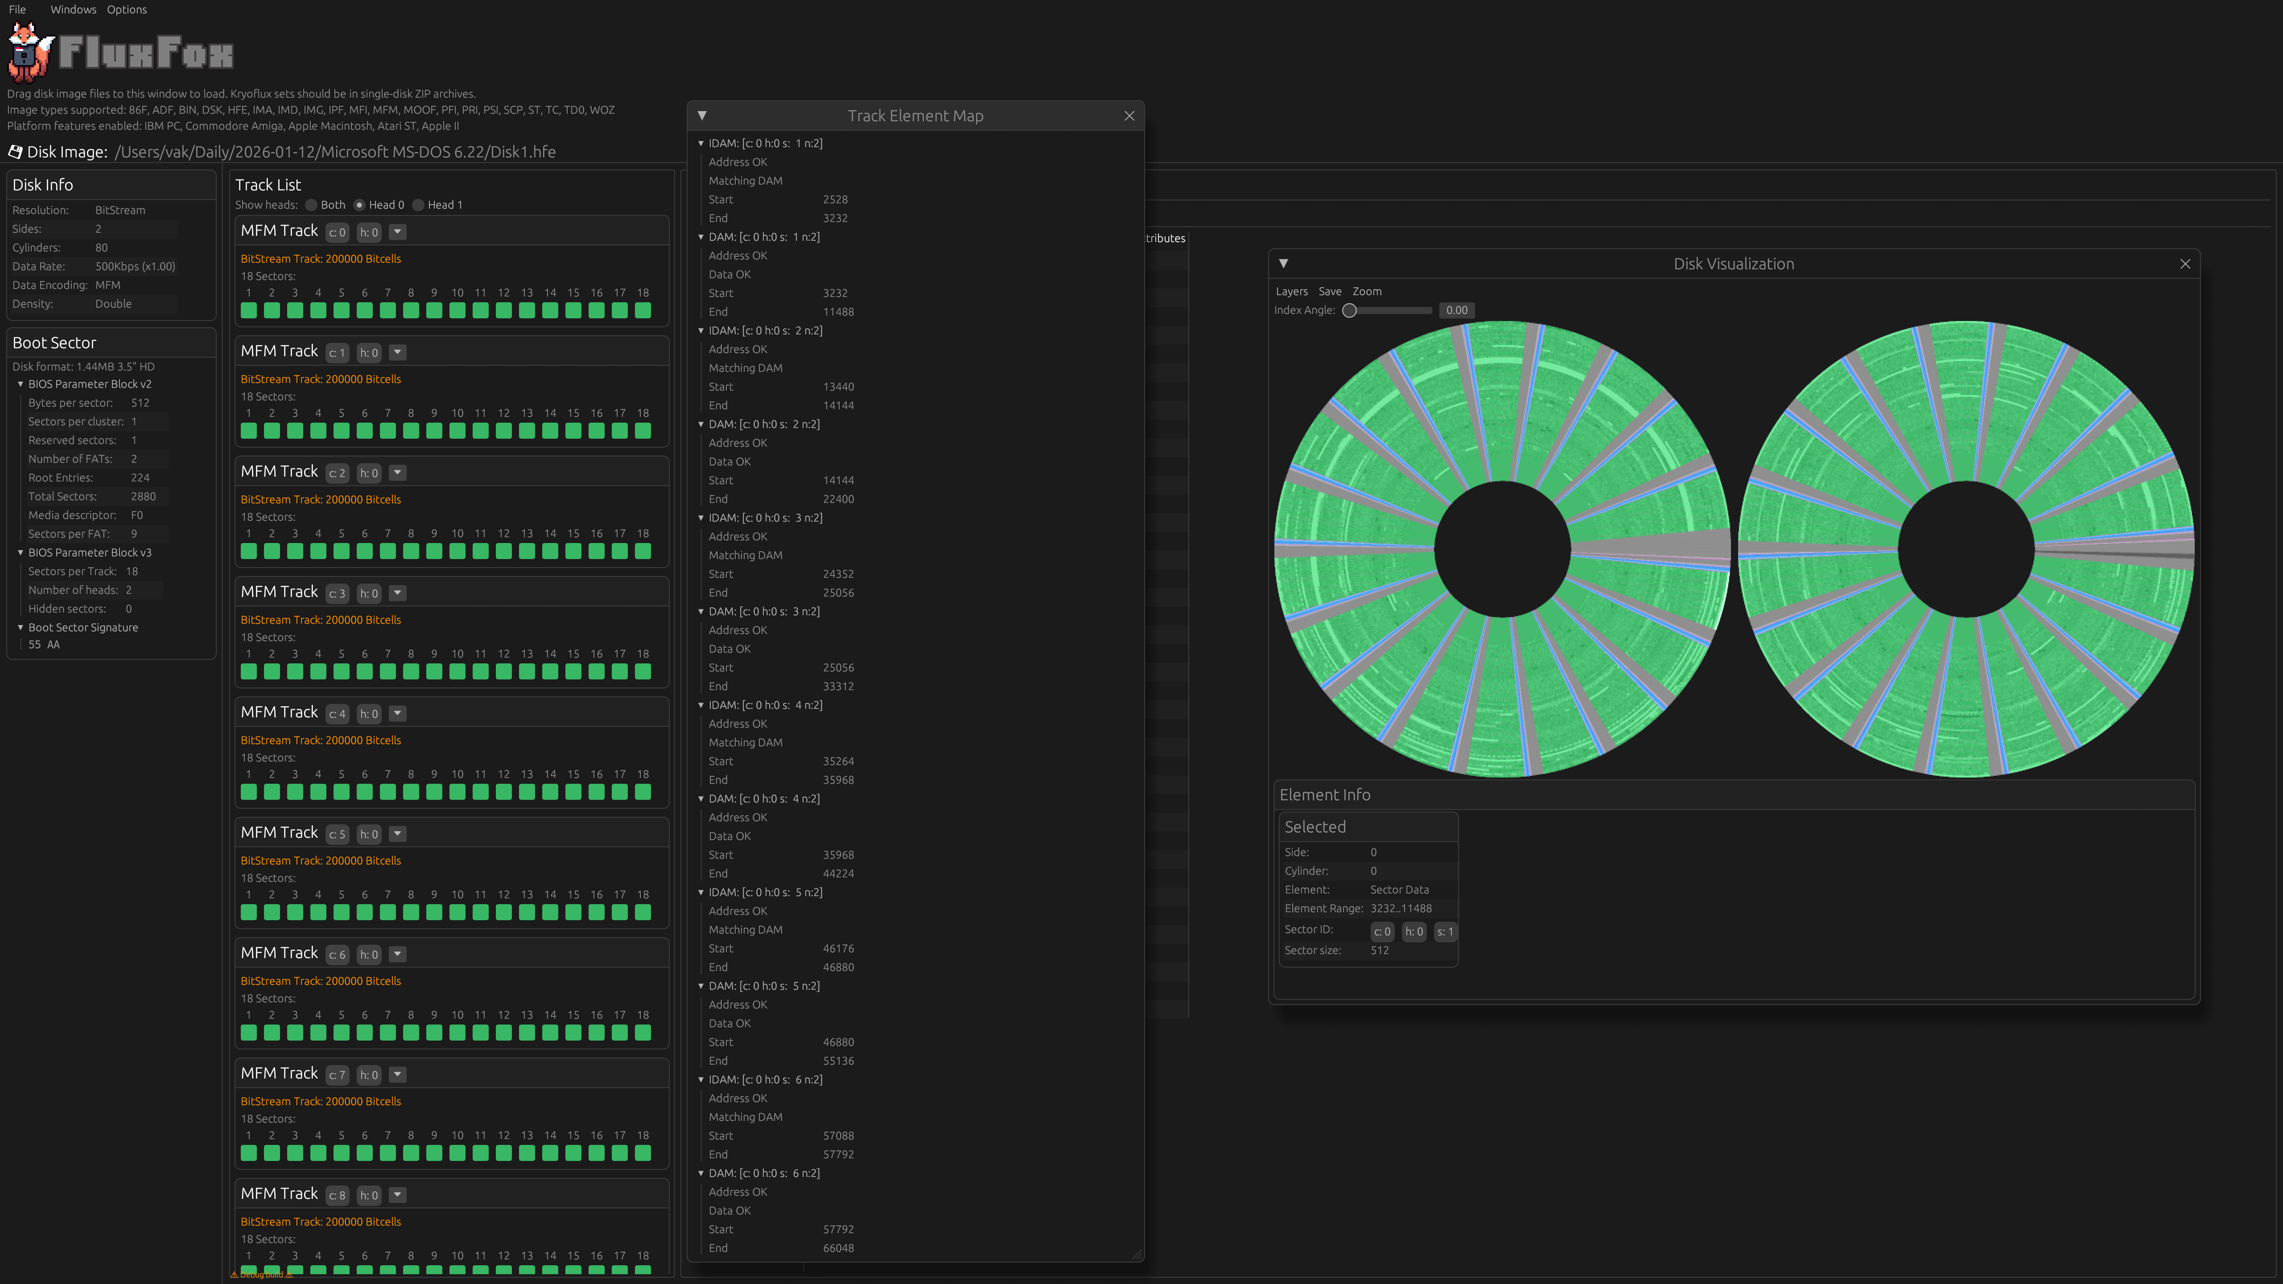
Task: Open dropdown arrow on MFM Track c:0
Action: [398, 232]
